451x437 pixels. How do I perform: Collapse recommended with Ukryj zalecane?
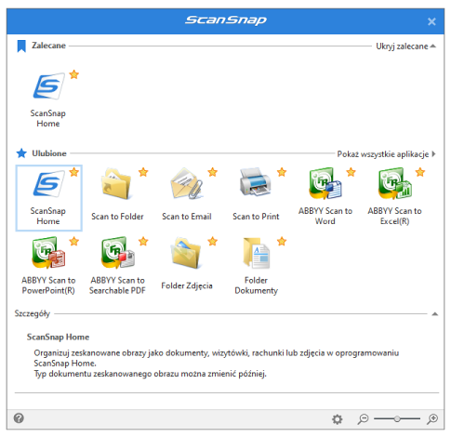pos(405,46)
